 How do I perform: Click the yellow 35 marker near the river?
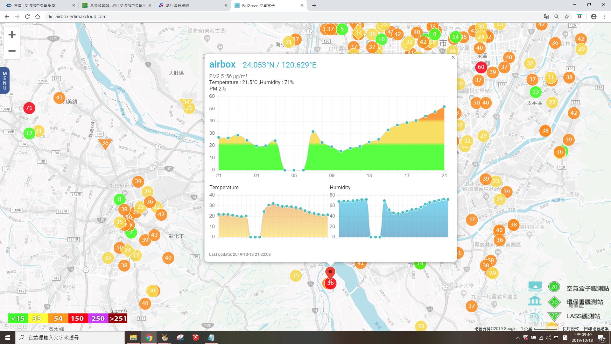coord(296,276)
